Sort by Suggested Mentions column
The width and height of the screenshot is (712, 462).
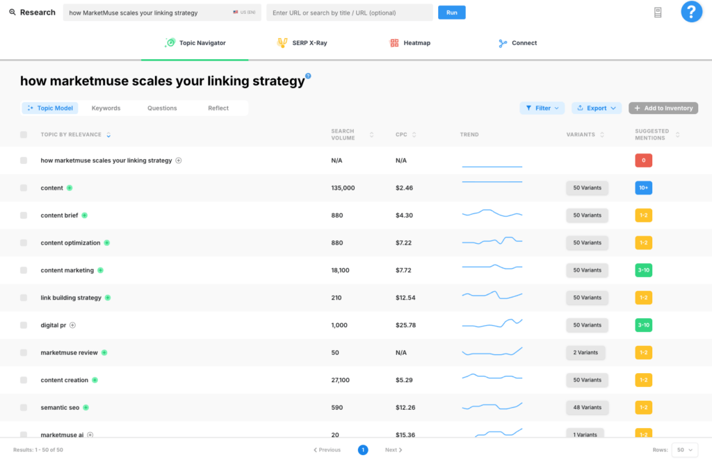coord(677,134)
